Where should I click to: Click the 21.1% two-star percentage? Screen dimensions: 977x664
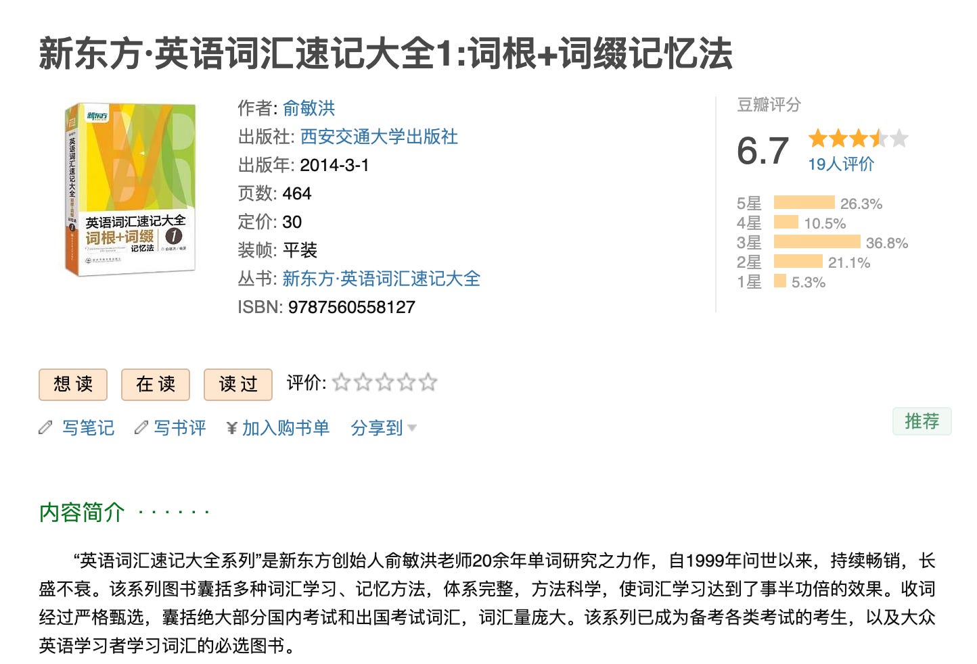(849, 262)
